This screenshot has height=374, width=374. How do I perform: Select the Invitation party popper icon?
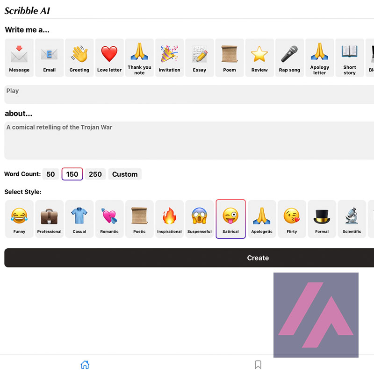pyautogui.click(x=169, y=58)
